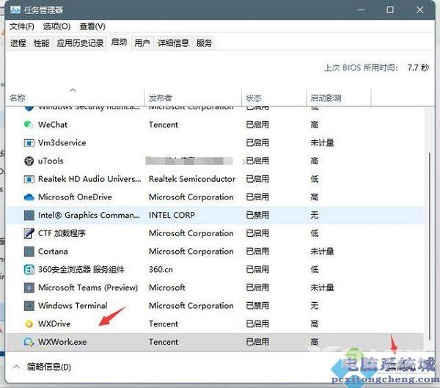This screenshot has width=440, height=388.
Task: Select the 360安全浏览器 服务组件 row
Action: click(x=215, y=269)
